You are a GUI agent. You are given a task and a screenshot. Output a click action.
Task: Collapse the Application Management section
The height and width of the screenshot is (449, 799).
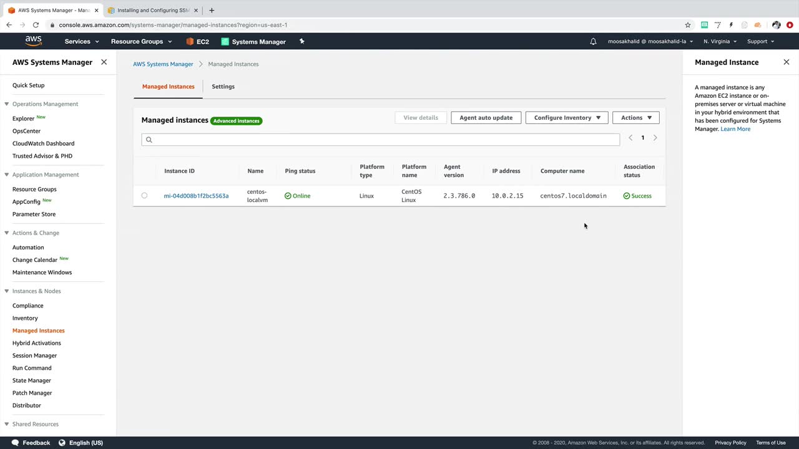[x=7, y=175]
